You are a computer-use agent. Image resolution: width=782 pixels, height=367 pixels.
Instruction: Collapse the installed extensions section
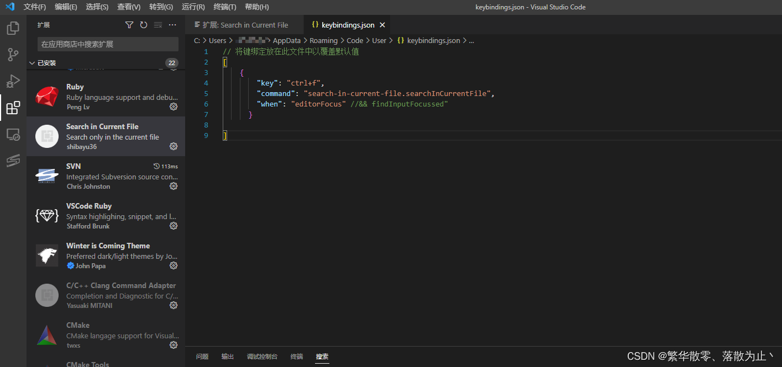click(32, 63)
